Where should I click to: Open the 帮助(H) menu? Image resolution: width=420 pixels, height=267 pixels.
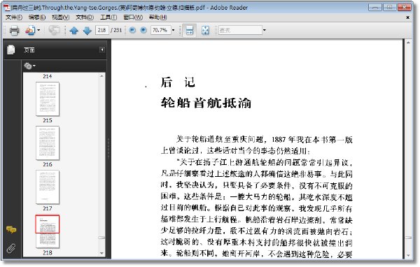click(157, 17)
